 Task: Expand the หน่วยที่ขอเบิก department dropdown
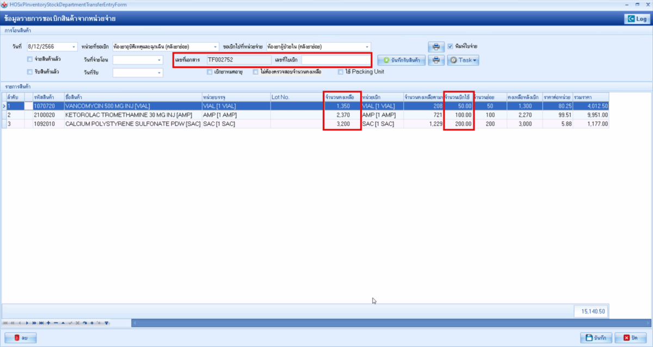216,47
